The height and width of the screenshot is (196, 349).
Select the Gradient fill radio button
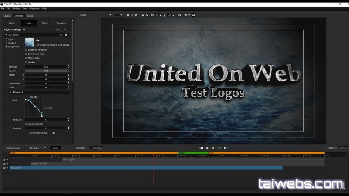pos(7,43)
